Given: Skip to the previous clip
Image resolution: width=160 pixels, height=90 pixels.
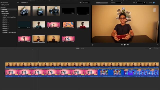Looking at the screenshot, I should (x=122, y=45).
